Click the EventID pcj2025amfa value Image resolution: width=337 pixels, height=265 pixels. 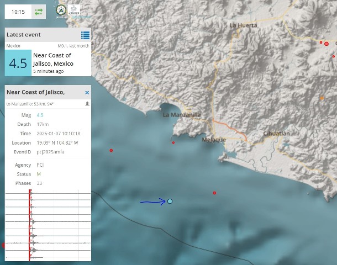pyautogui.click(x=50, y=151)
